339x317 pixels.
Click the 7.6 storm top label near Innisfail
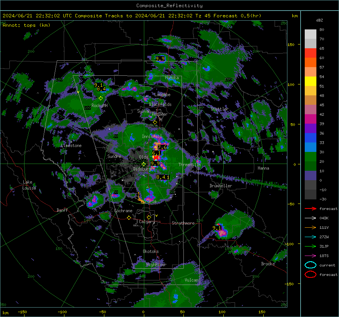(x=162, y=147)
